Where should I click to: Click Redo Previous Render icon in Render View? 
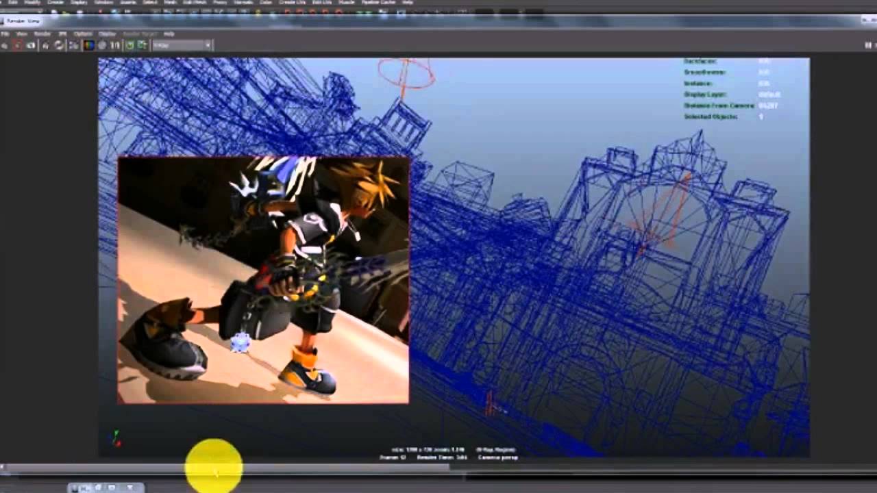(5, 45)
